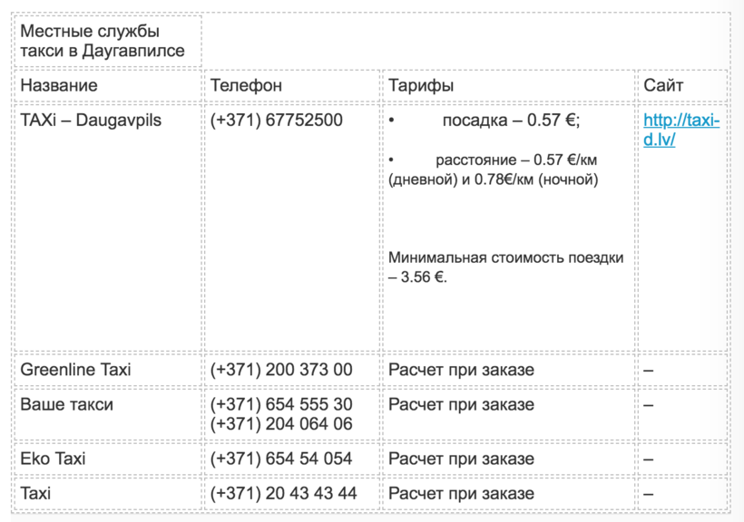Image resolution: width=744 pixels, height=522 pixels.
Task: Click phone number (+371) 654 555 30
Action: (281, 404)
